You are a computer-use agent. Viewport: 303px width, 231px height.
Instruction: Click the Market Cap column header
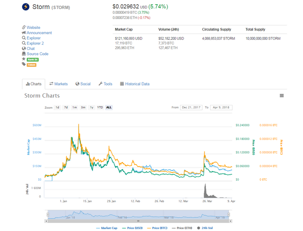point(124,29)
